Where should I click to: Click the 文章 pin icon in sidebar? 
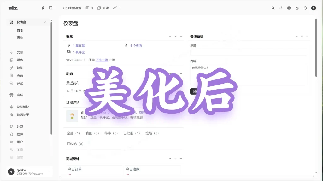(11, 52)
